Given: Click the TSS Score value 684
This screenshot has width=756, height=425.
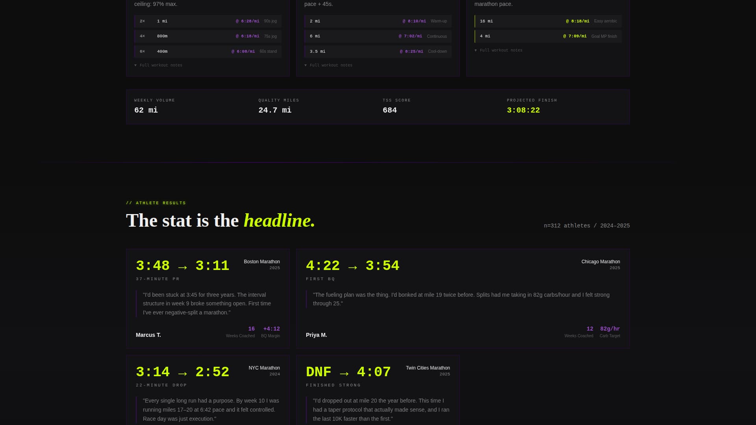Looking at the screenshot, I should click(x=390, y=110).
